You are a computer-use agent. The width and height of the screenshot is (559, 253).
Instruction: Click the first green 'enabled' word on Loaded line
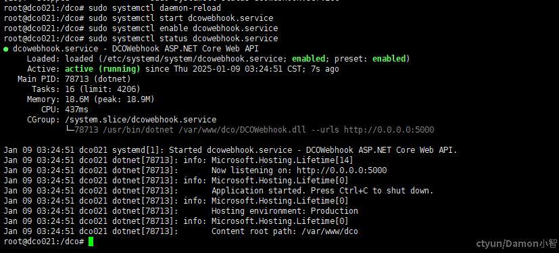[308, 59]
